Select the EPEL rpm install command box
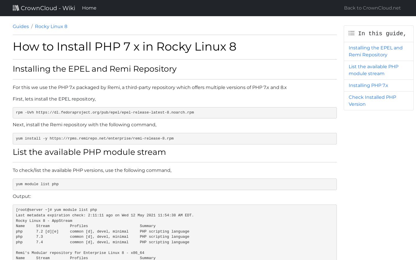 pos(174,113)
